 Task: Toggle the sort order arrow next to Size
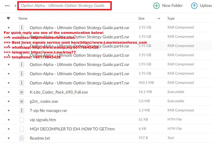(x=159, y=18)
